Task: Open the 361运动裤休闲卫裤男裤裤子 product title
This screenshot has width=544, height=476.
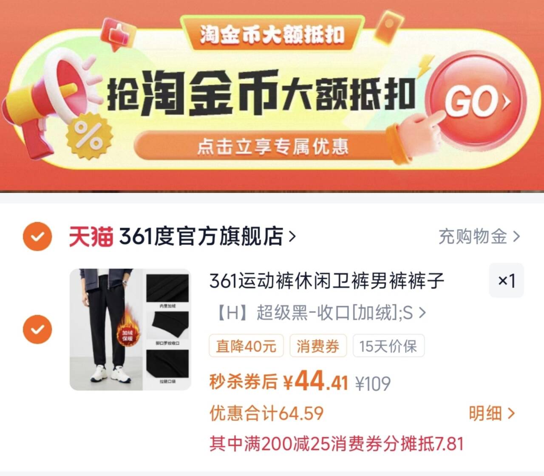Action: tap(327, 281)
